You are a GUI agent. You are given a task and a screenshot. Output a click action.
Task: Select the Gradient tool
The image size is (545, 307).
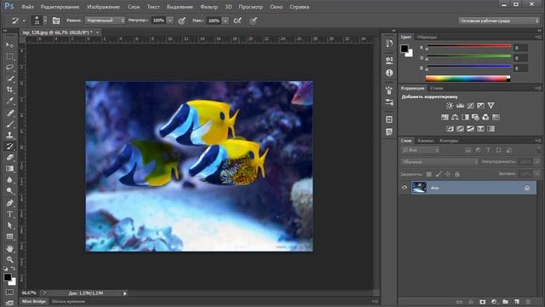pos(9,169)
